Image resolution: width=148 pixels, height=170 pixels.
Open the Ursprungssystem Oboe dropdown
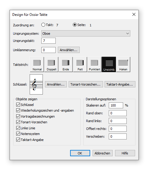[x=86, y=34]
